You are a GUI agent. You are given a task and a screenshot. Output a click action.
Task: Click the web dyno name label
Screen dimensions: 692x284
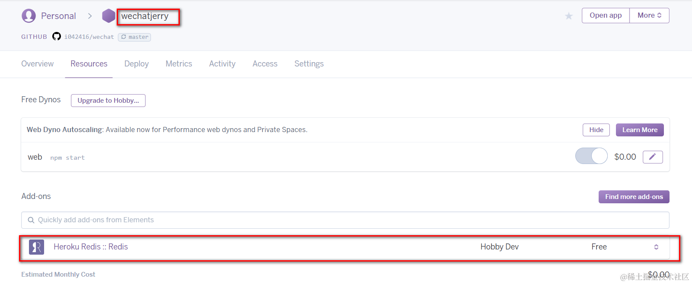pyautogui.click(x=35, y=157)
